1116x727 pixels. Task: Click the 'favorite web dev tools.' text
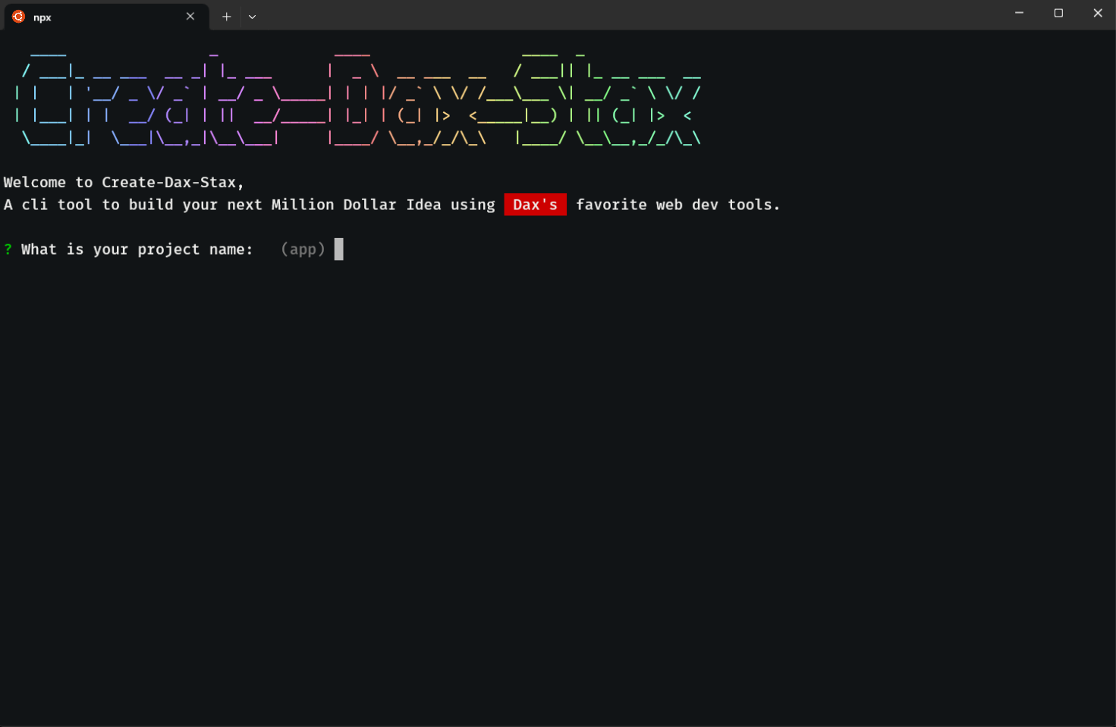677,205
